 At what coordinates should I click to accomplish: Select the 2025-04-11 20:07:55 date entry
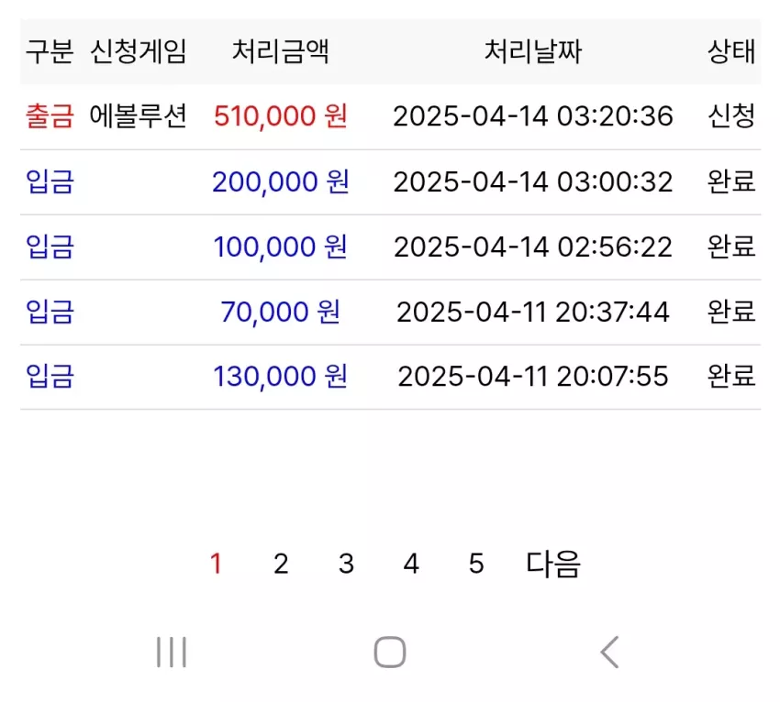(x=533, y=376)
